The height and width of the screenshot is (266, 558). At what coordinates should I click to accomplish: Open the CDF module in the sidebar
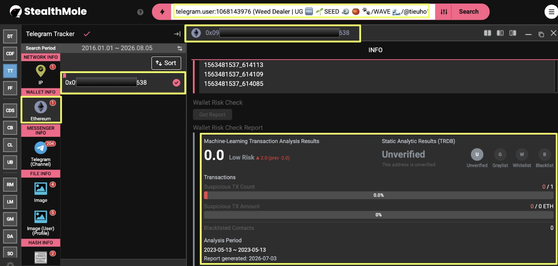pyautogui.click(x=10, y=54)
